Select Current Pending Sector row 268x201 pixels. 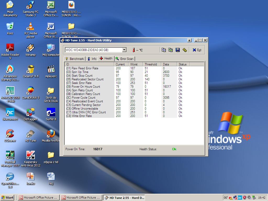click(134, 105)
